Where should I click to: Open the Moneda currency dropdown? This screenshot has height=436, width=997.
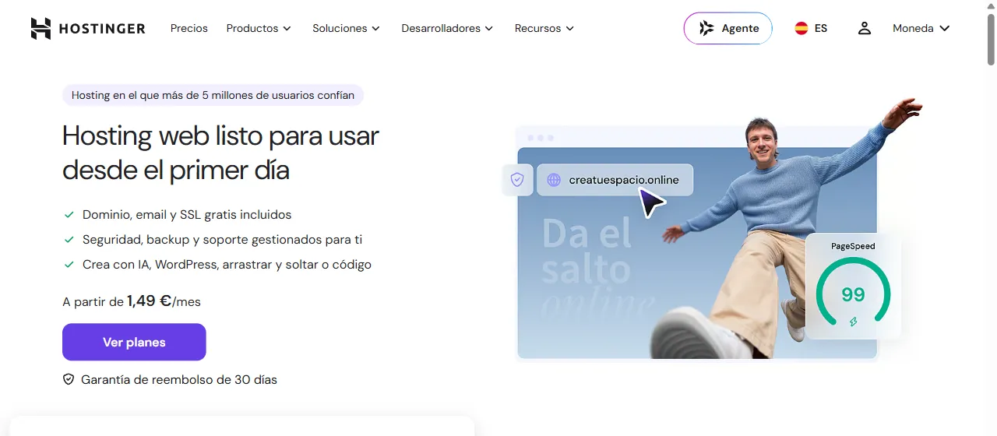pos(921,28)
